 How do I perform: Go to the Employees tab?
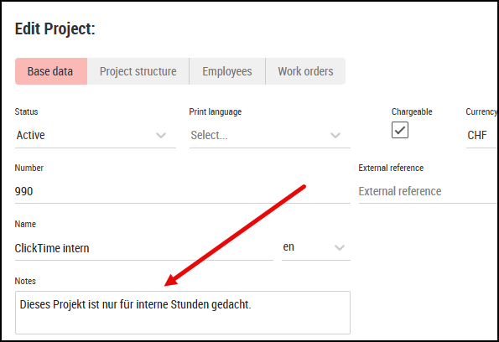[227, 71]
